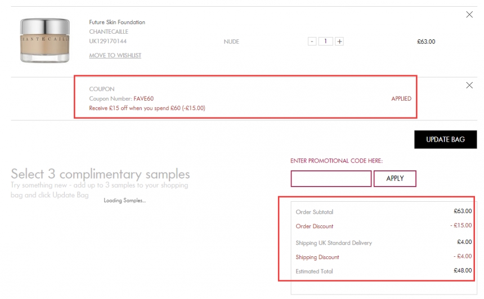
Task: Open the Future Skin Foundation product title
Action: coord(117,22)
